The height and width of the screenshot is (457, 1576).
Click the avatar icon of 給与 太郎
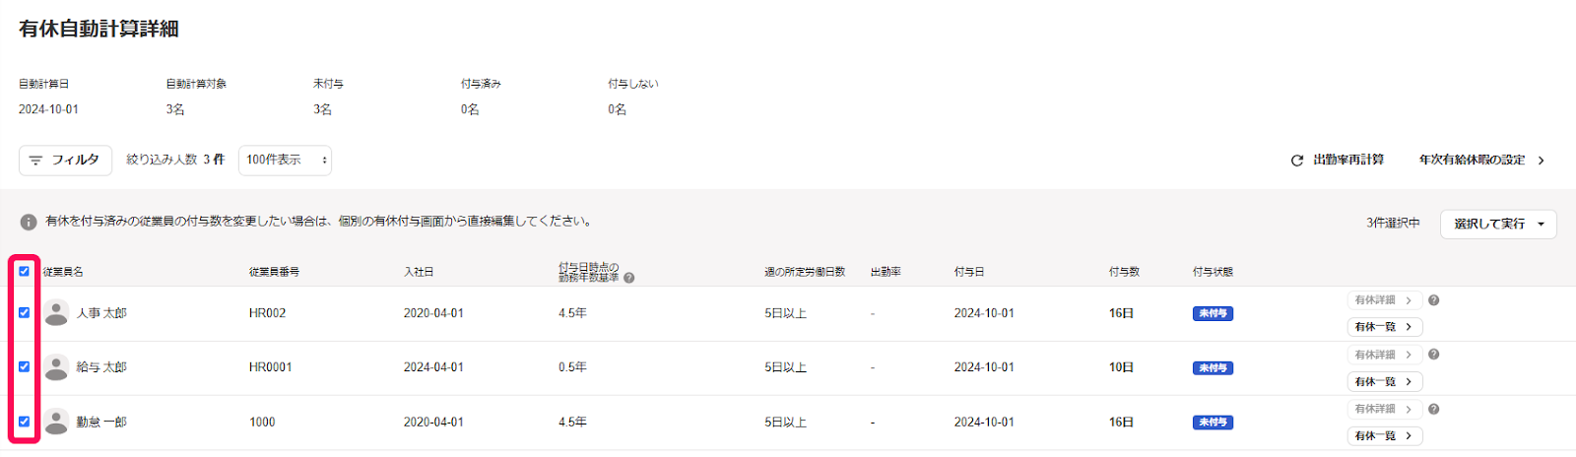tap(57, 367)
